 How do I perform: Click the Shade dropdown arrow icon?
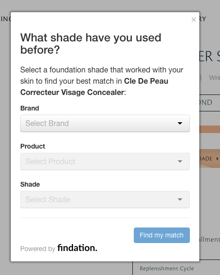click(180, 199)
